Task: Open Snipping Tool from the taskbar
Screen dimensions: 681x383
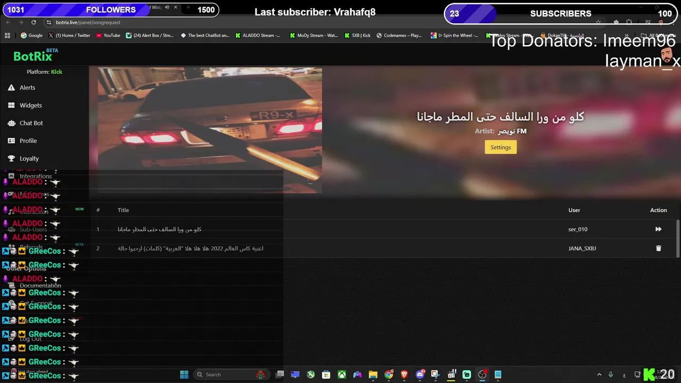Action: click(x=435, y=374)
